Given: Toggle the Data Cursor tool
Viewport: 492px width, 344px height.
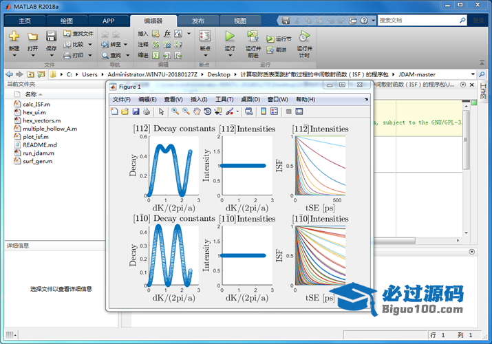Looking at the screenshot, I should coord(217,111).
